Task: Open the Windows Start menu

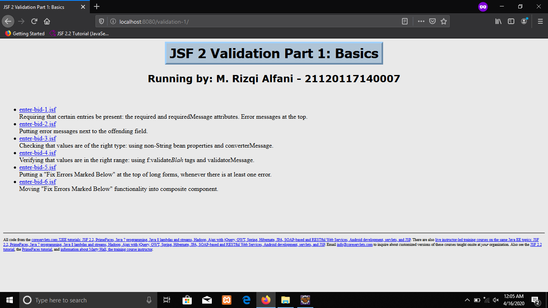Action: click(9, 300)
